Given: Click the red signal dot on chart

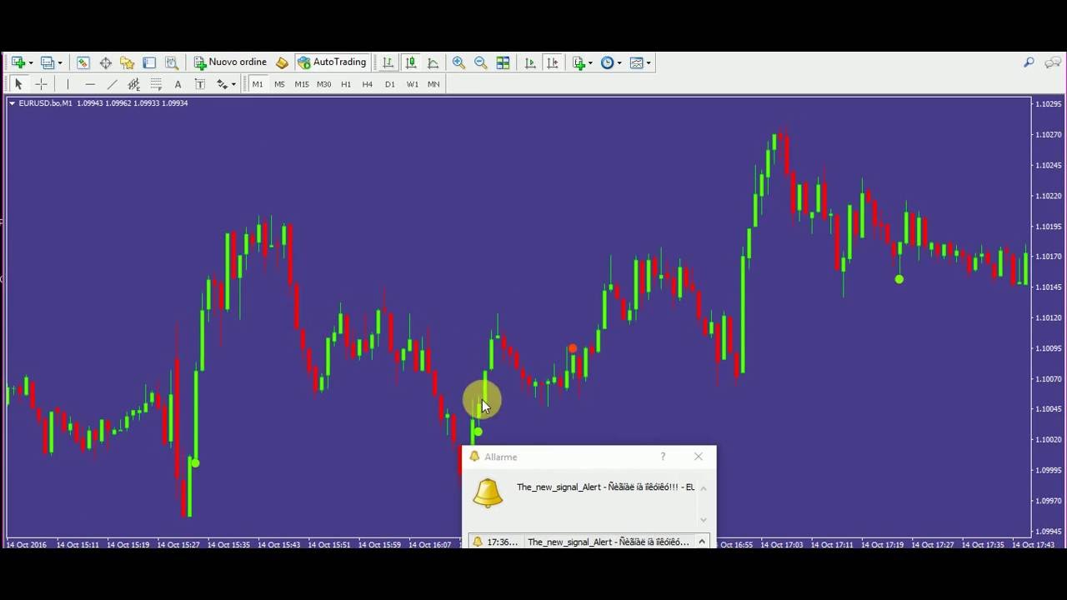Looking at the screenshot, I should pyautogui.click(x=572, y=348).
